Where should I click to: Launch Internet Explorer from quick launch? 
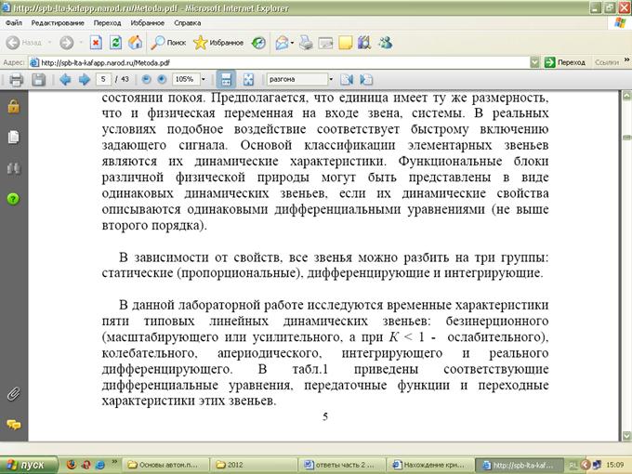[100, 465]
